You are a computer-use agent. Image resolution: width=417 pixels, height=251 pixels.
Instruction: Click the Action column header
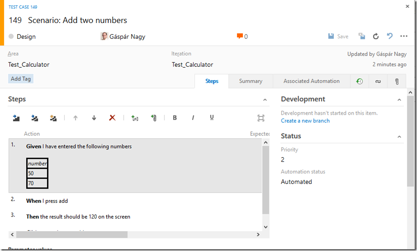[32, 134]
